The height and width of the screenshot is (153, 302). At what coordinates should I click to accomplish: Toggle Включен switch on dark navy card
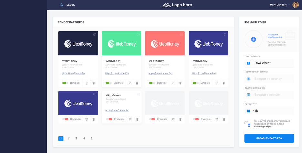point(65,83)
